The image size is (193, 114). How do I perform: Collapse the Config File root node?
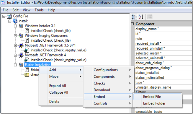coord(4,16)
